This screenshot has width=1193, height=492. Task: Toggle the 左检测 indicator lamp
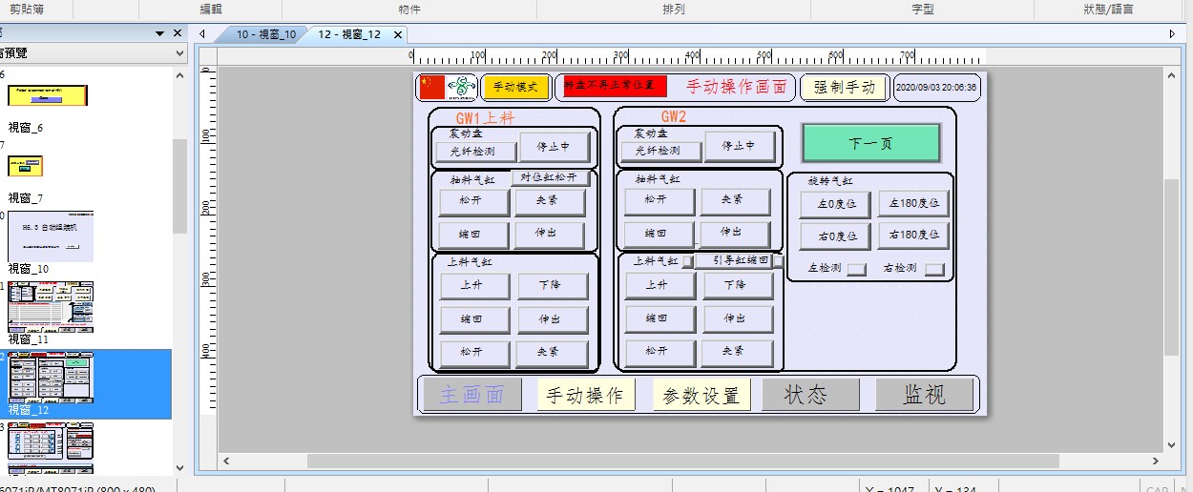tap(857, 269)
